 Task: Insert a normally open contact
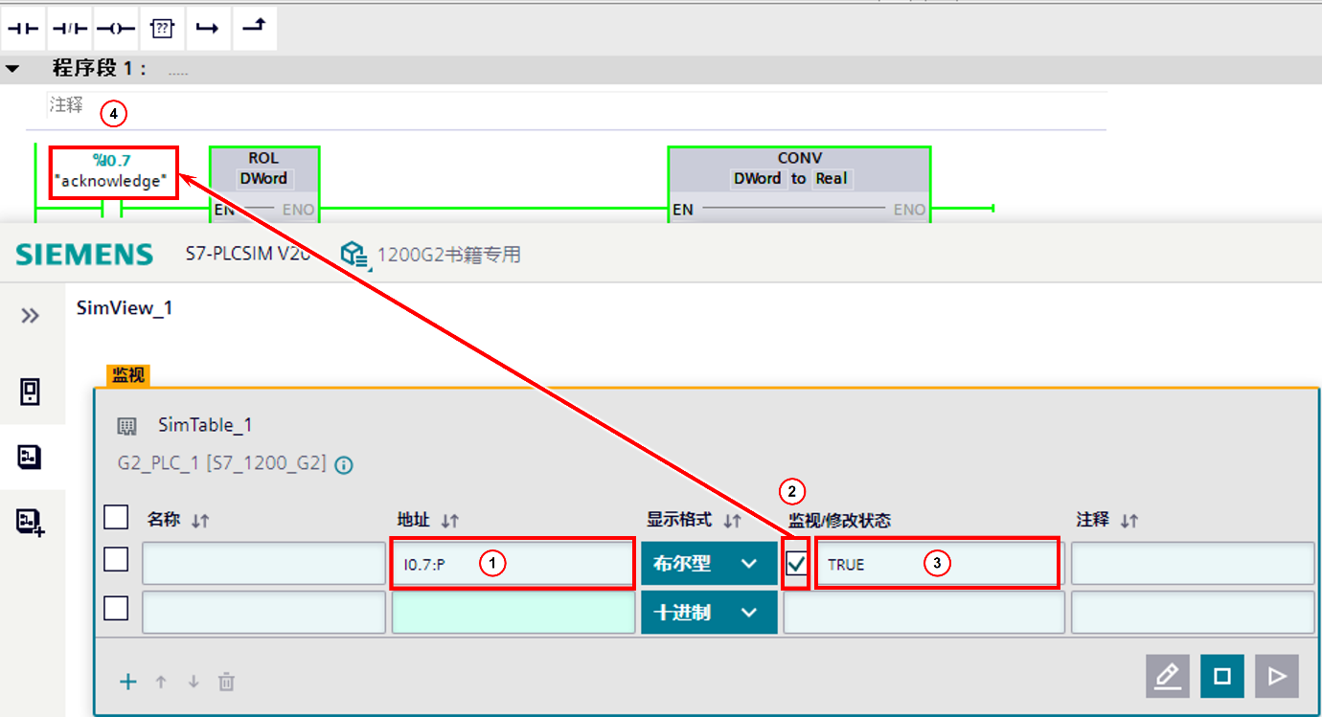point(23,29)
